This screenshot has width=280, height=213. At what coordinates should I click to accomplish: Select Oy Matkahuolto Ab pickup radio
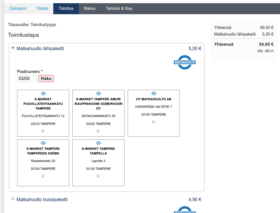[153, 122]
